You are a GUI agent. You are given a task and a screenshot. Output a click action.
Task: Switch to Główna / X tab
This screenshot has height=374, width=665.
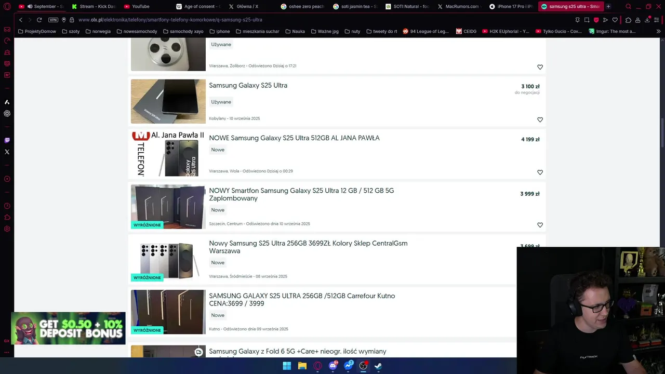click(x=250, y=6)
